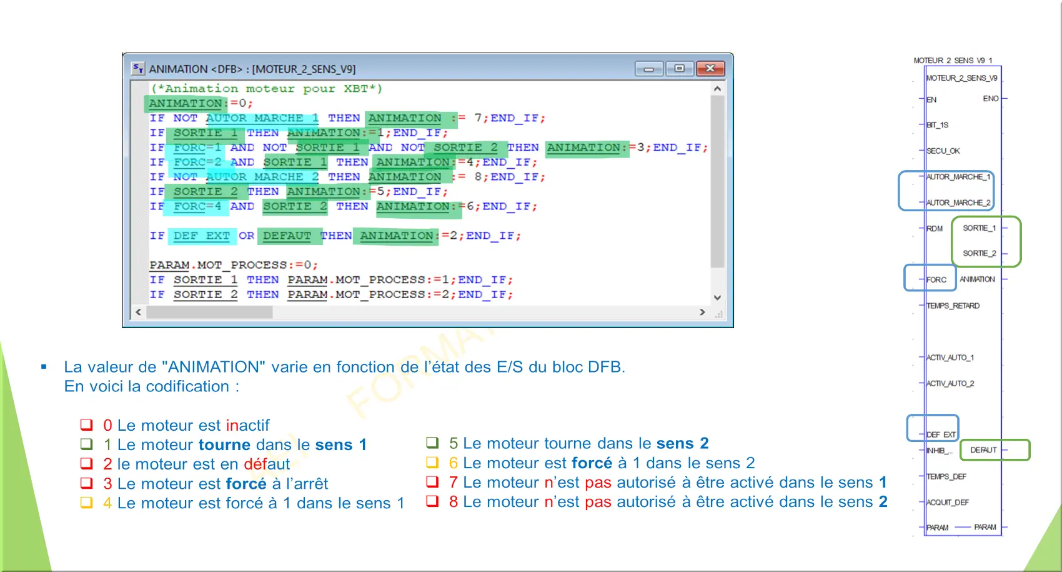1062x572 pixels.
Task: Click the ACQUIT_DEF input pin
Action: click(947, 502)
